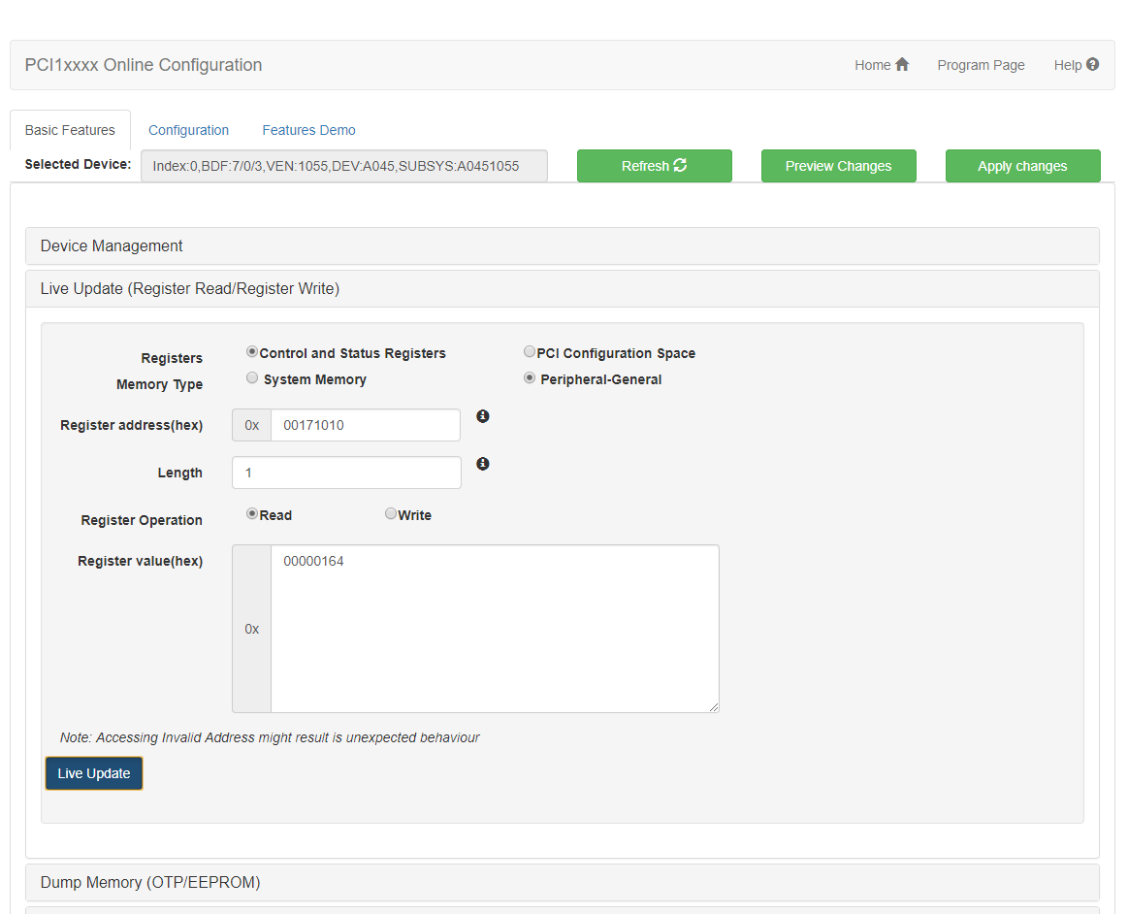
Task: Select PCI Configuration Space radio option
Action: click(x=530, y=352)
